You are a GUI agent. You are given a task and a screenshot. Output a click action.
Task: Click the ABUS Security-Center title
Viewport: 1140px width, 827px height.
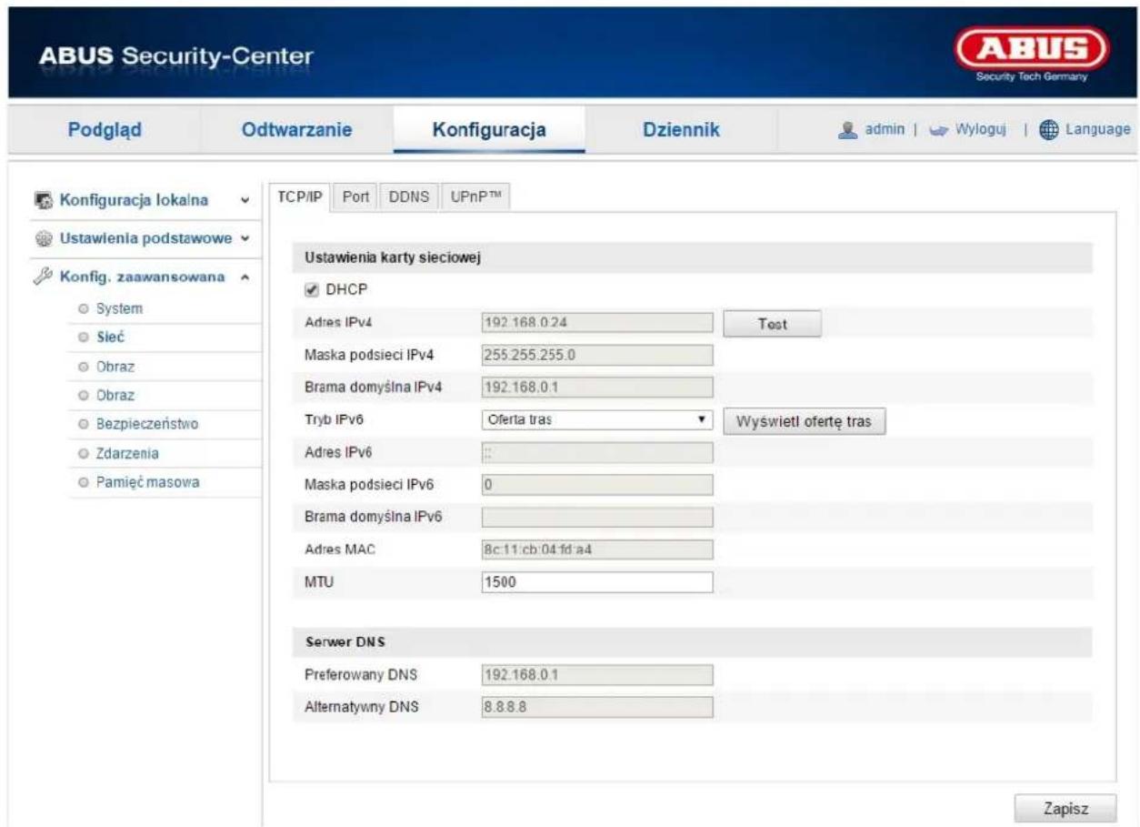pos(175,57)
